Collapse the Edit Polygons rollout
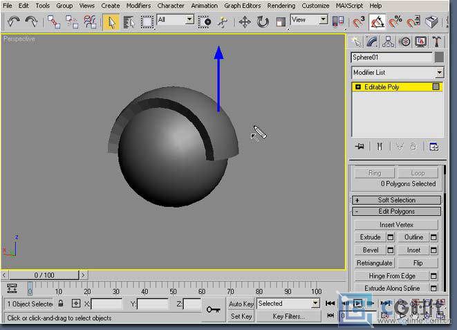The height and width of the screenshot is (330, 457). (396, 211)
